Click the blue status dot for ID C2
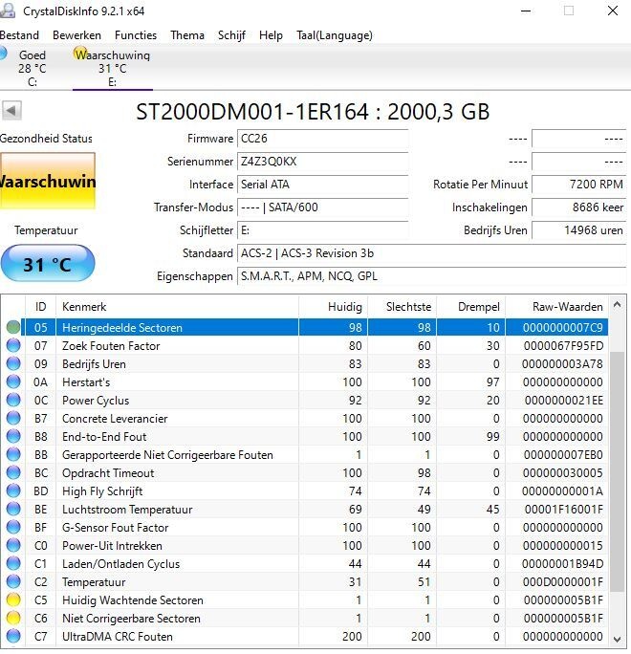The width and height of the screenshot is (631, 654). (13, 581)
